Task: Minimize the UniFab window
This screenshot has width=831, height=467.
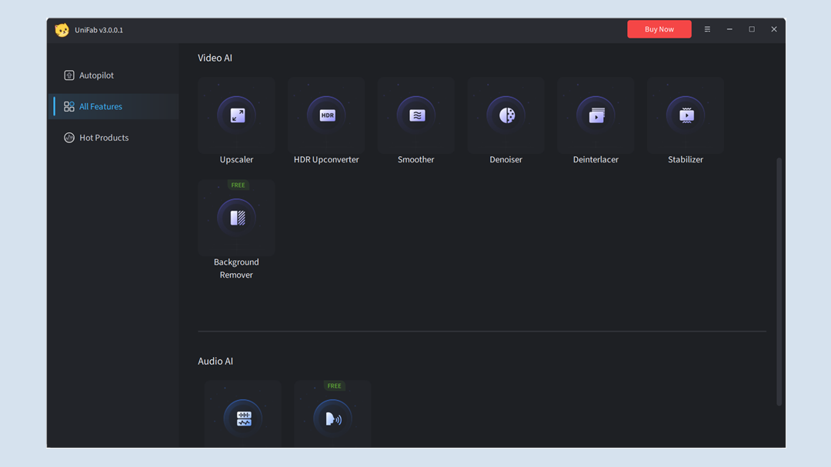Action: click(x=729, y=29)
